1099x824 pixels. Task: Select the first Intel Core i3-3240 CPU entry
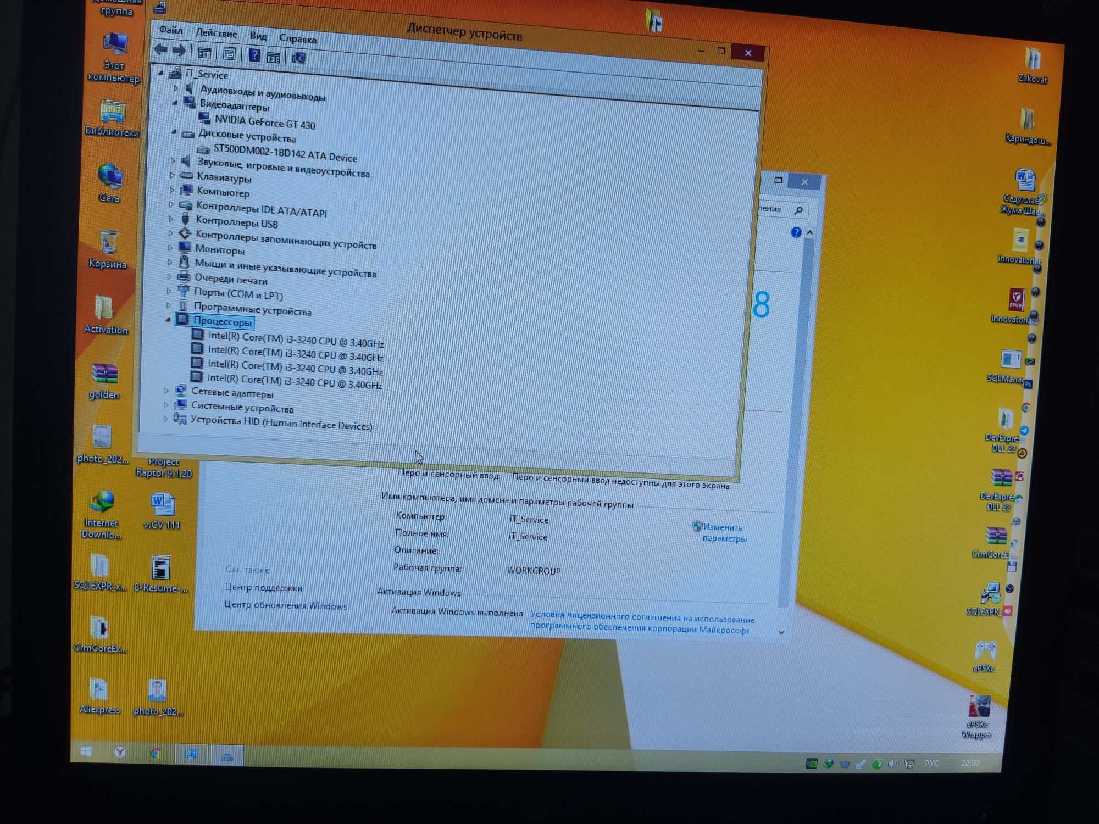[x=296, y=339]
